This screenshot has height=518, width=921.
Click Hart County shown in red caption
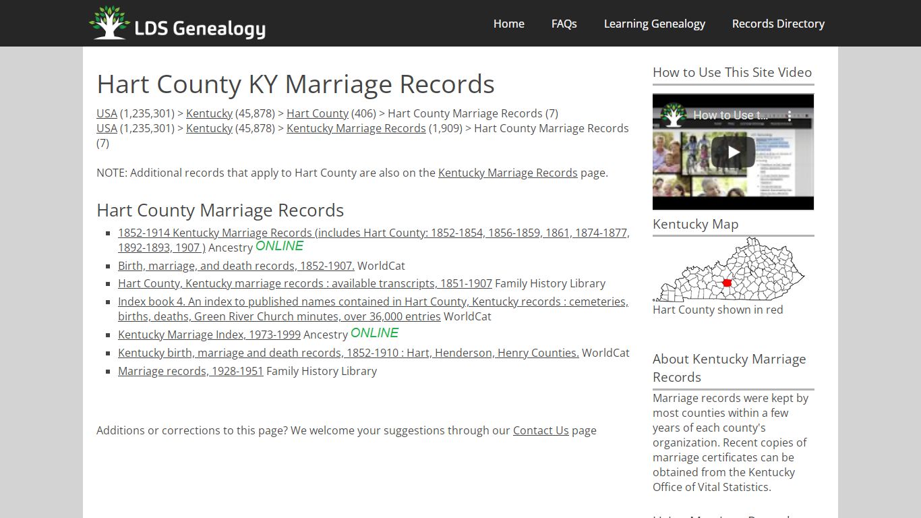(717, 310)
